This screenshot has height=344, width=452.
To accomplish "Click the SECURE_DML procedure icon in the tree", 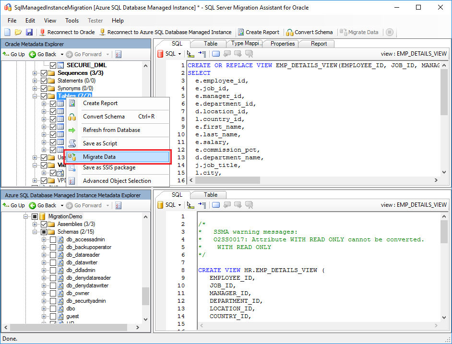I will pos(60,65).
